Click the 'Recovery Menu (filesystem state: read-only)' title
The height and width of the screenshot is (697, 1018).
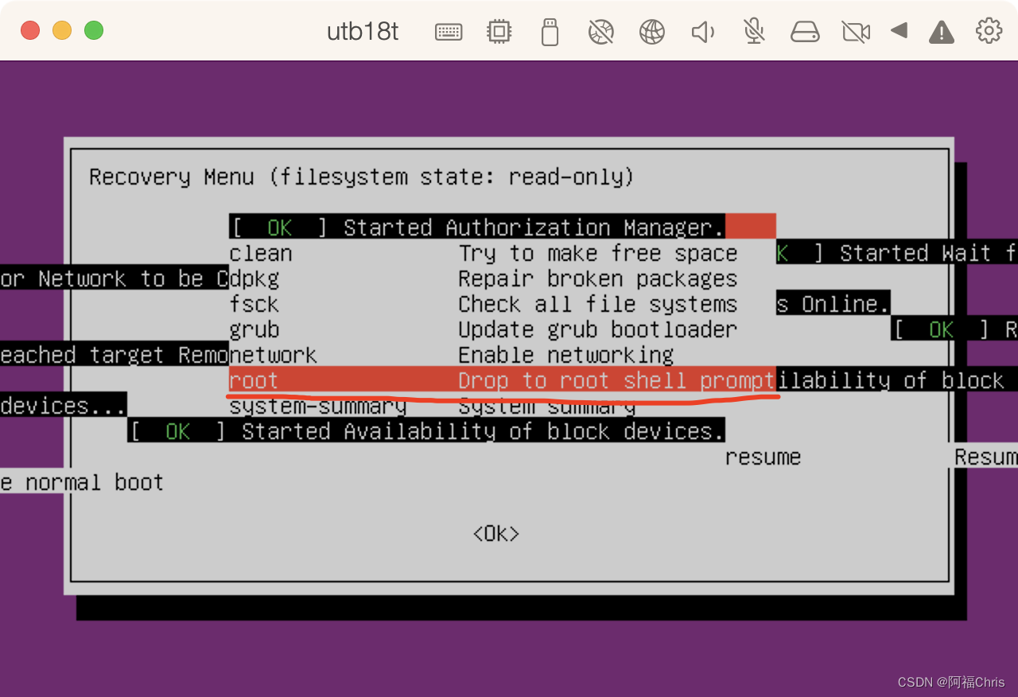tap(362, 177)
